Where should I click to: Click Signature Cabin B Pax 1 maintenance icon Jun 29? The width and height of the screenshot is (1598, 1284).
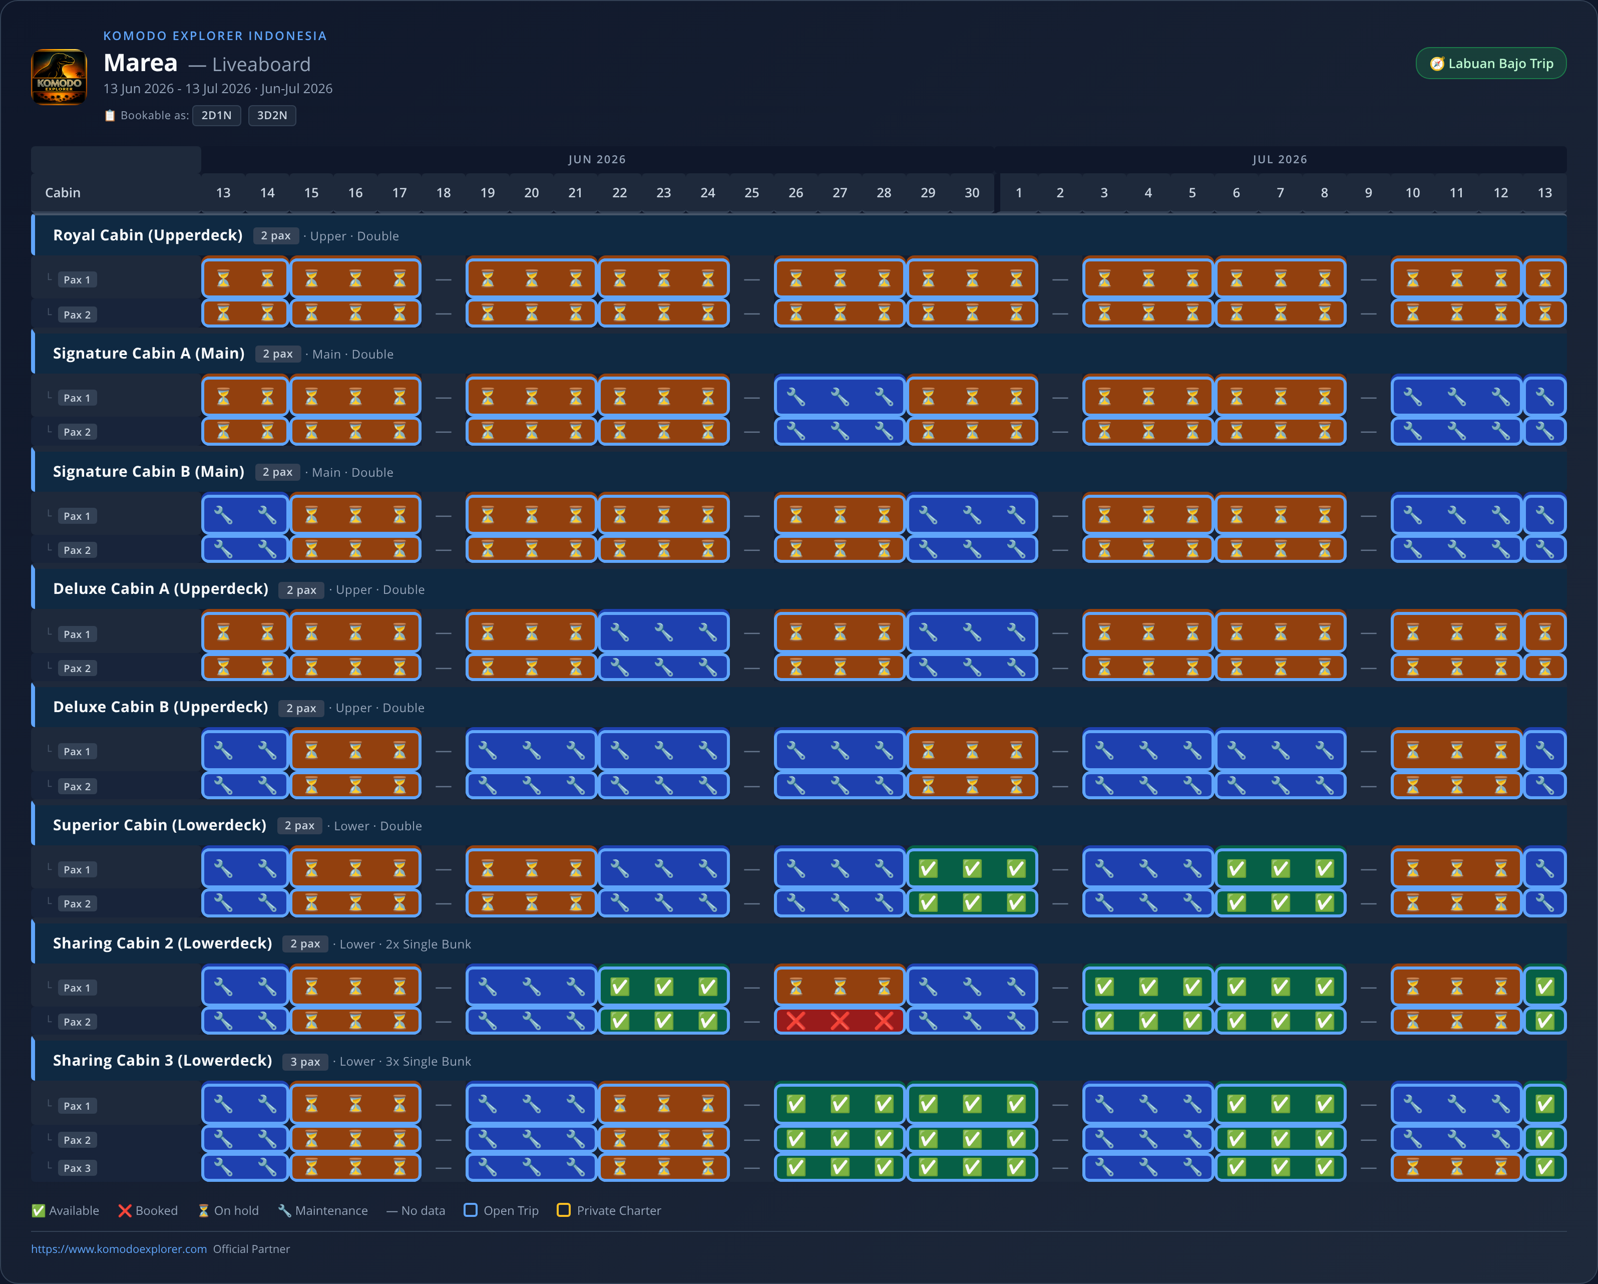pos(928,514)
